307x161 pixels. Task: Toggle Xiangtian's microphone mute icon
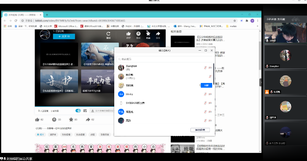[x=205, y=68]
